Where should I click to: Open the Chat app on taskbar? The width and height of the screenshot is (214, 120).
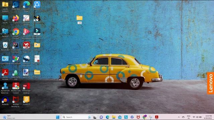tap(101, 117)
